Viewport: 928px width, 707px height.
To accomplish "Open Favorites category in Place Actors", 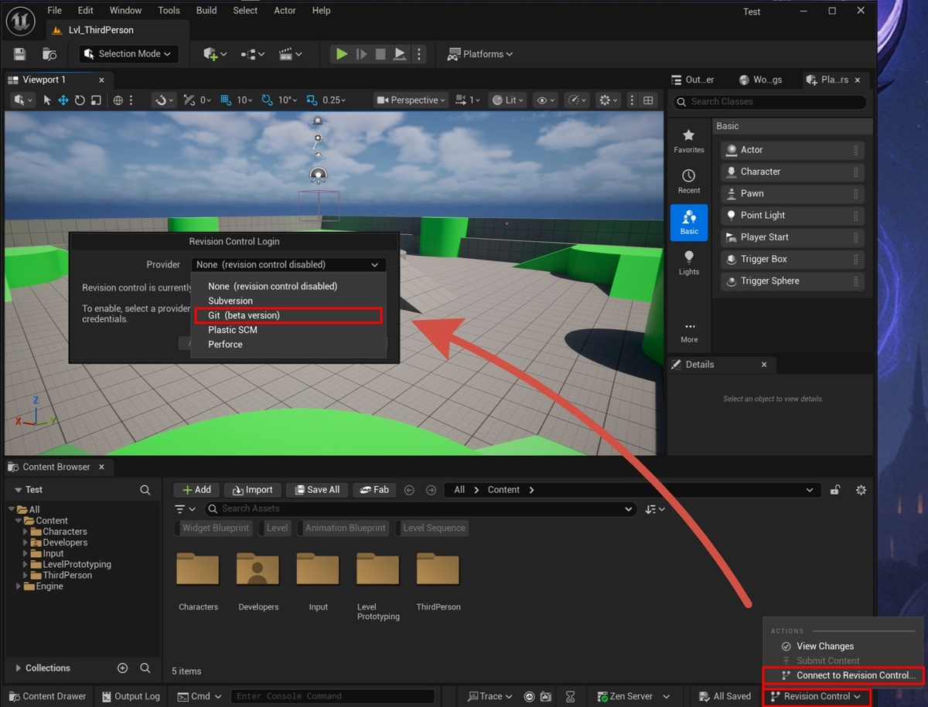I will (688, 140).
